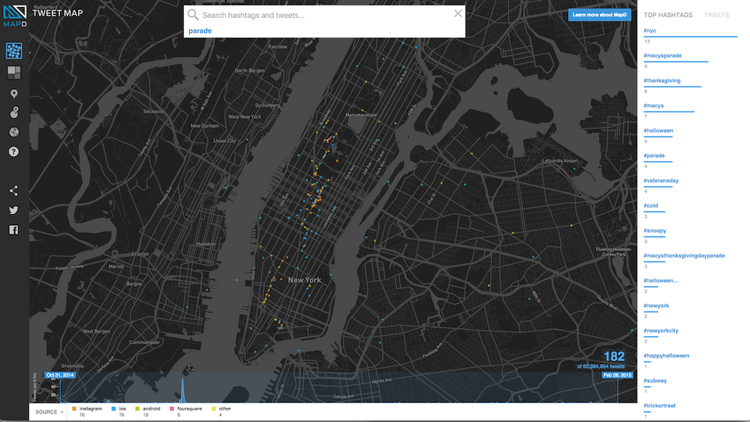Click the location pin icon in sidebar
This screenshot has height=422, width=750.
tap(14, 94)
